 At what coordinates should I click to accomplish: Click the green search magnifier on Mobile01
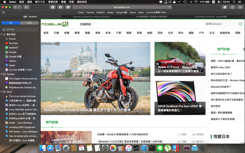pos(240,24)
